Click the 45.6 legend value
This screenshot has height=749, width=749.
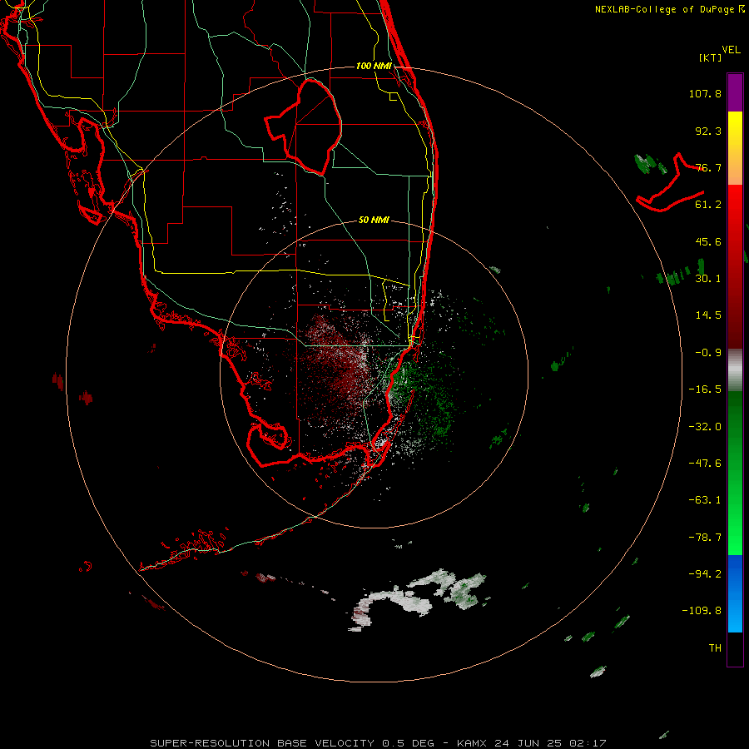708,241
